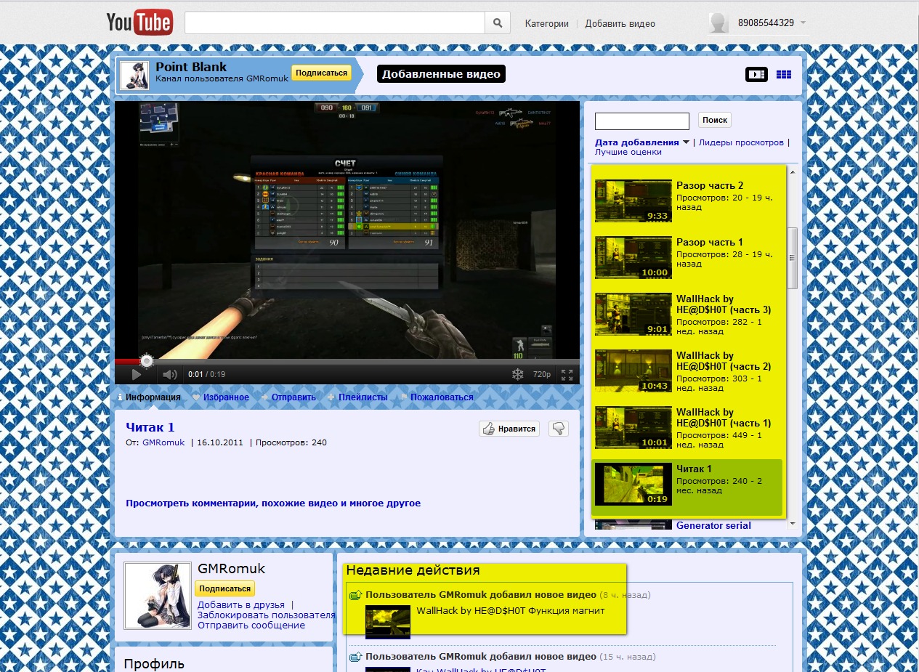The width and height of the screenshot is (919, 672).
Task: Open the GMRomuk author link after От:
Action: click(x=163, y=442)
